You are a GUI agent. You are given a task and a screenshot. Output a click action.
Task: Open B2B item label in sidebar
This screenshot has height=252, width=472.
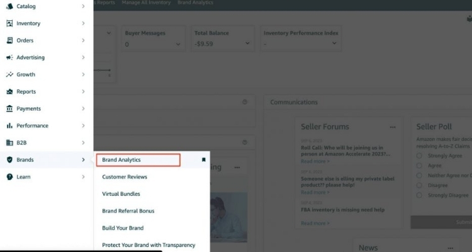(21, 142)
